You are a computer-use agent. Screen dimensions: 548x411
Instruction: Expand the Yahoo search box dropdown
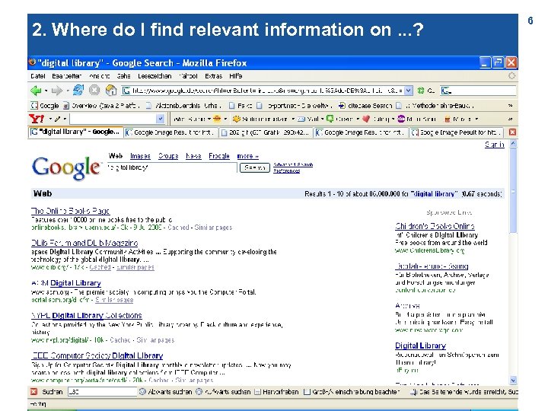160,119
